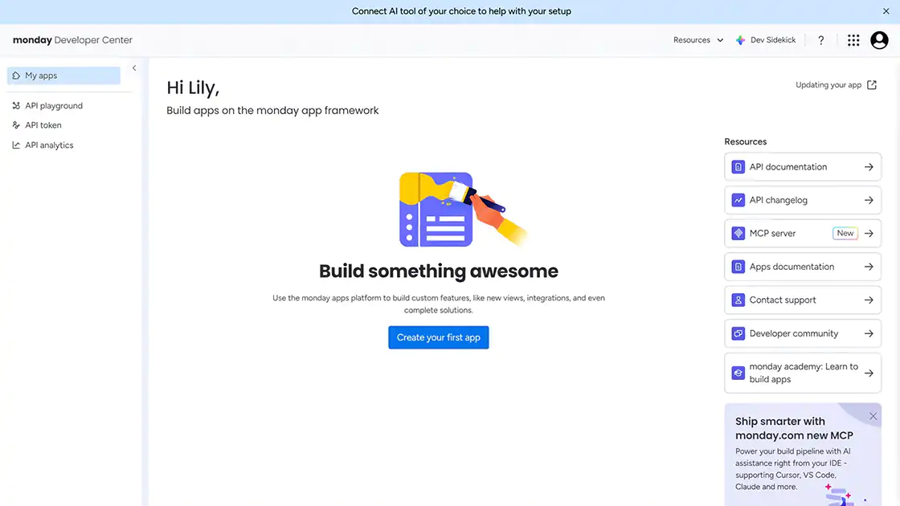
Task: Dismiss the top AI tool banner
Action: [x=886, y=11]
